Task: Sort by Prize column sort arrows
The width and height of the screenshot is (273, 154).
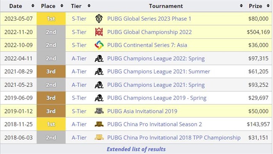Action: 268,6
